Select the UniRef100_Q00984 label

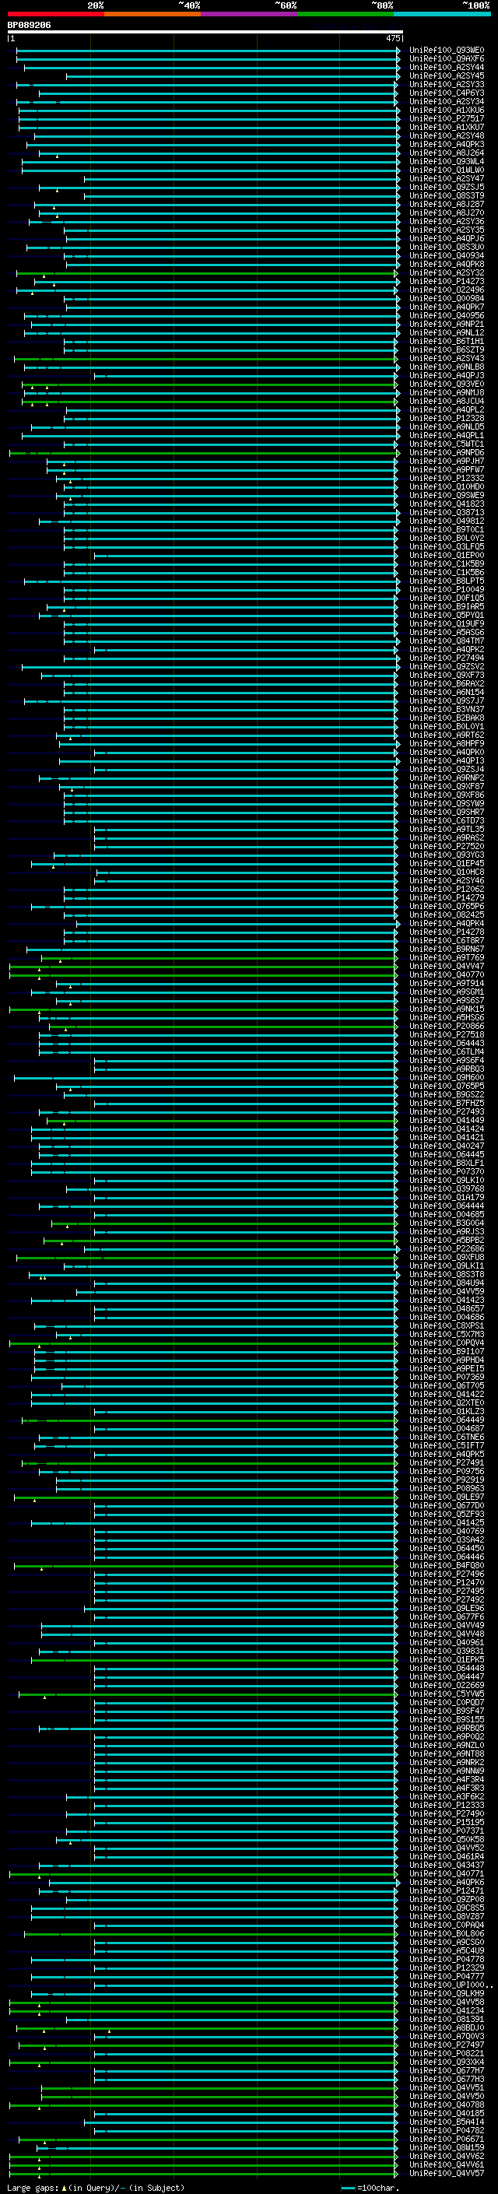(x=447, y=299)
